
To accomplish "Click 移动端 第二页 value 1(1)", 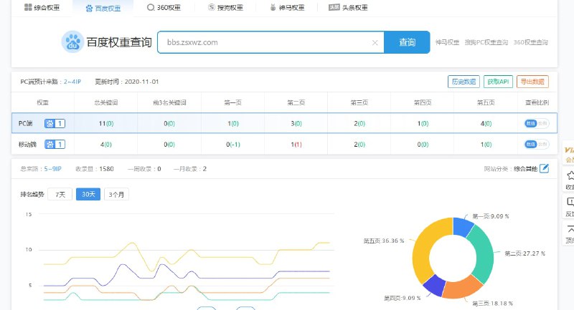I will click(296, 145).
